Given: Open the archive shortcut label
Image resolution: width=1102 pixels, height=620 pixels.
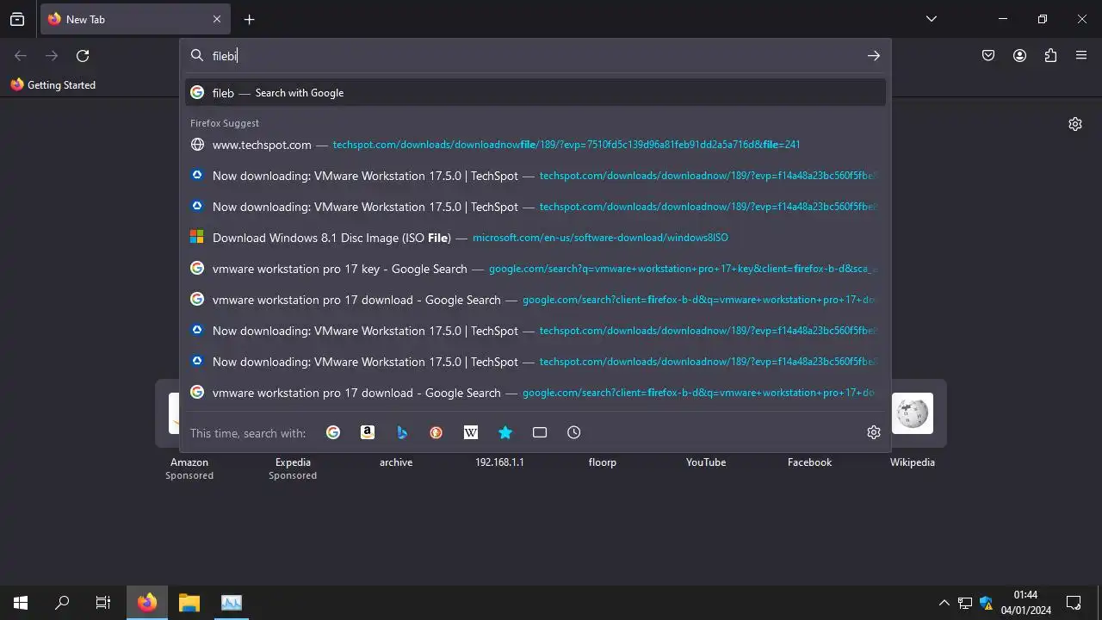Looking at the screenshot, I should pos(396,462).
